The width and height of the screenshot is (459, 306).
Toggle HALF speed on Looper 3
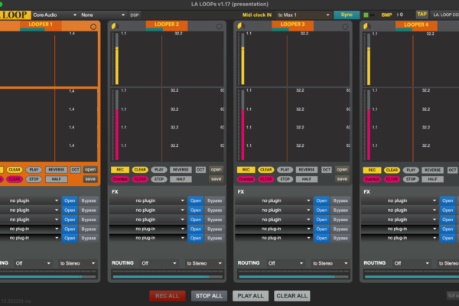[307, 179]
